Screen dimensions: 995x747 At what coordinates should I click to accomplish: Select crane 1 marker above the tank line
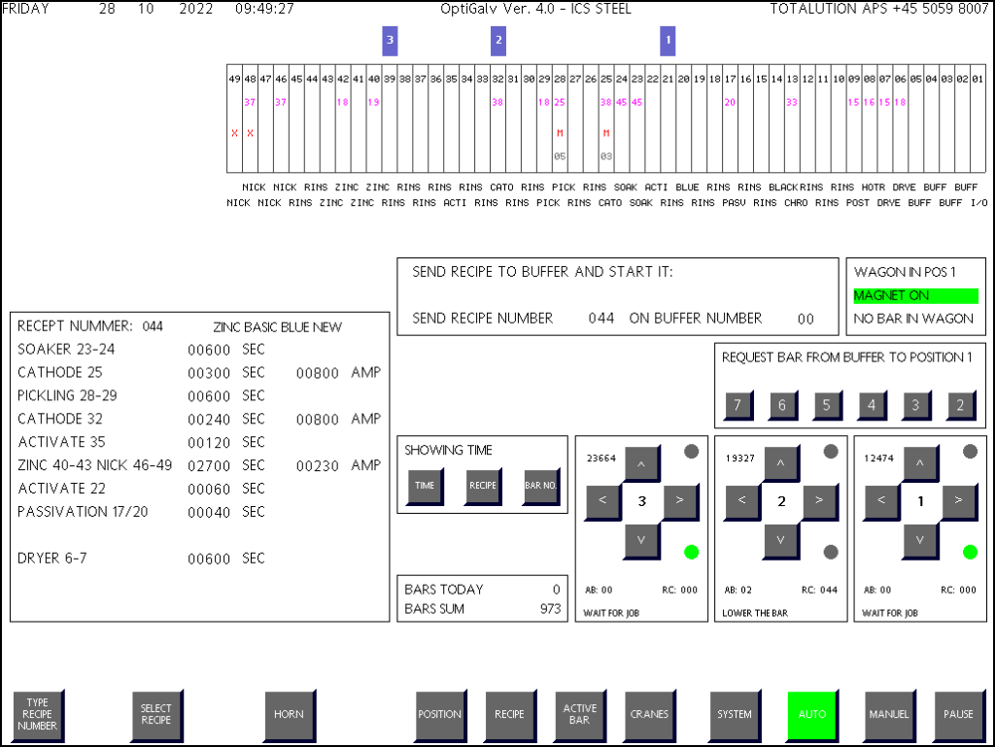point(668,41)
